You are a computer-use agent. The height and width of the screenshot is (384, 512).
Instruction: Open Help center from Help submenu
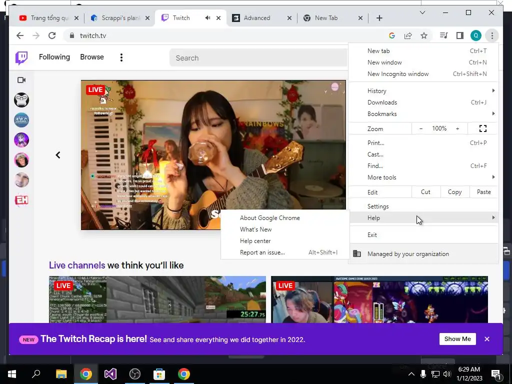284,241
